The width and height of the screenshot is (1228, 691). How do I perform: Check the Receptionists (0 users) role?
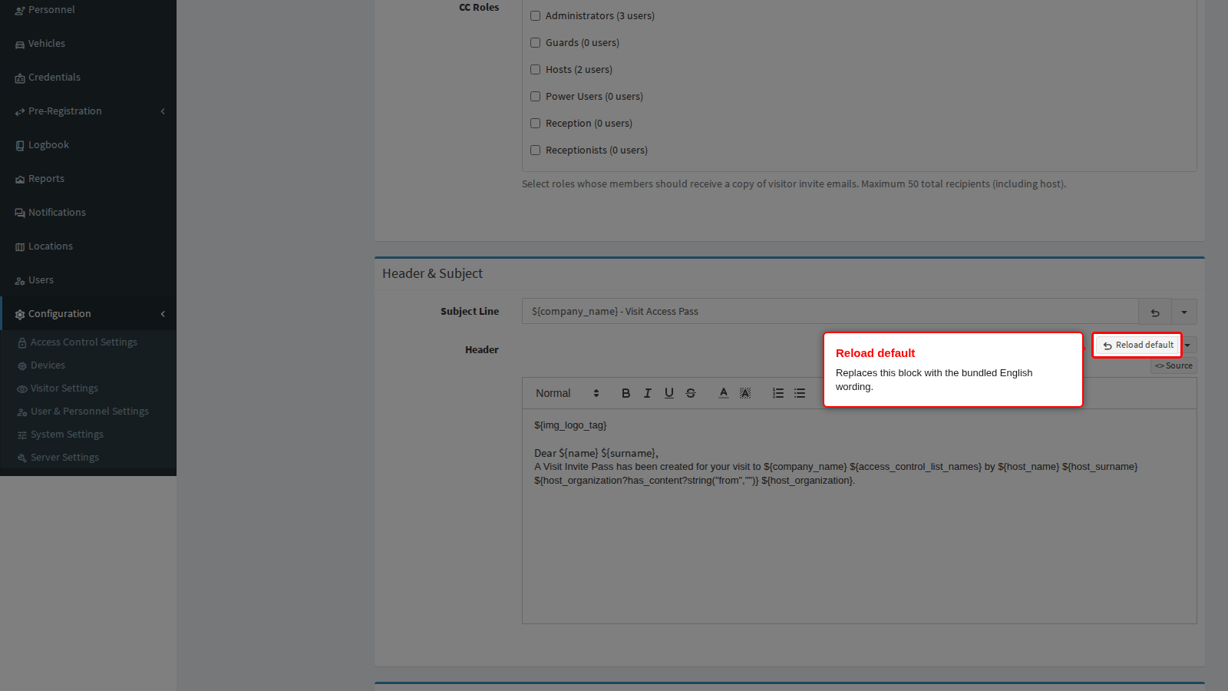click(x=536, y=150)
